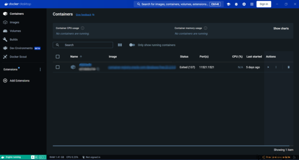Pause the Docker engine from status bar
The width and height of the screenshot is (299, 160).
[36, 157]
